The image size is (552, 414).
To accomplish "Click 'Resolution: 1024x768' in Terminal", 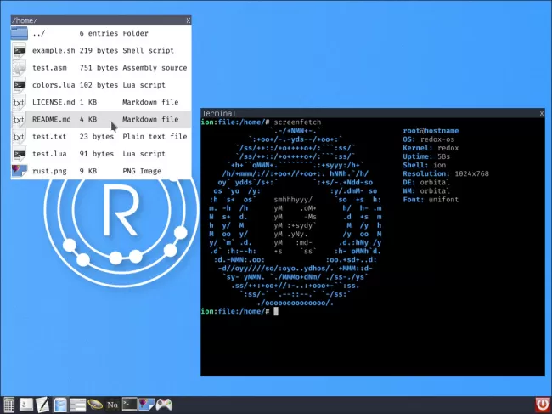I will tap(446, 173).
